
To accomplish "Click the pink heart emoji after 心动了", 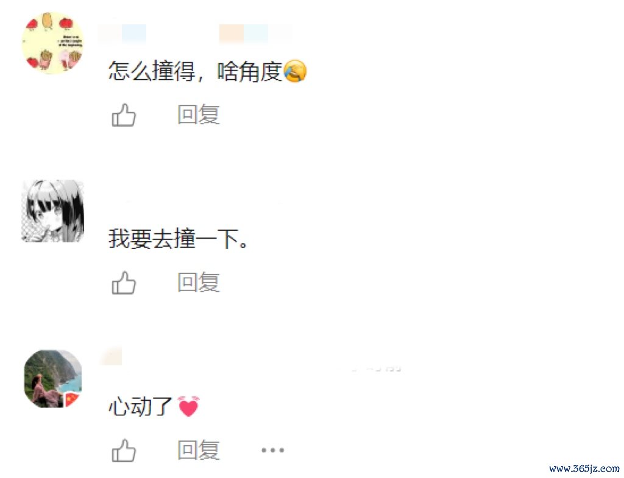I will (x=188, y=406).
